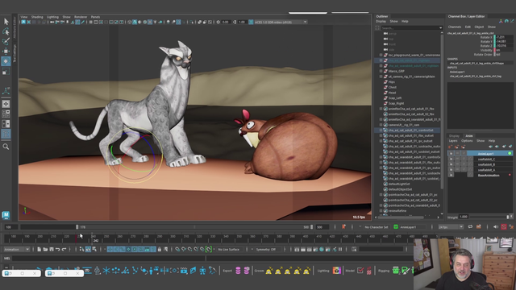516x290 pixels.
Task: Open the viewport Renderer menu
Action: [x=81, y=17]
